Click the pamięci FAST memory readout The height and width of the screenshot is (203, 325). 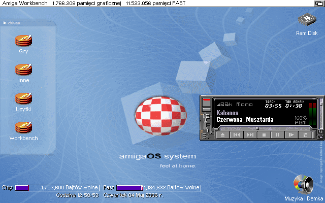click(x=156, y=4)
